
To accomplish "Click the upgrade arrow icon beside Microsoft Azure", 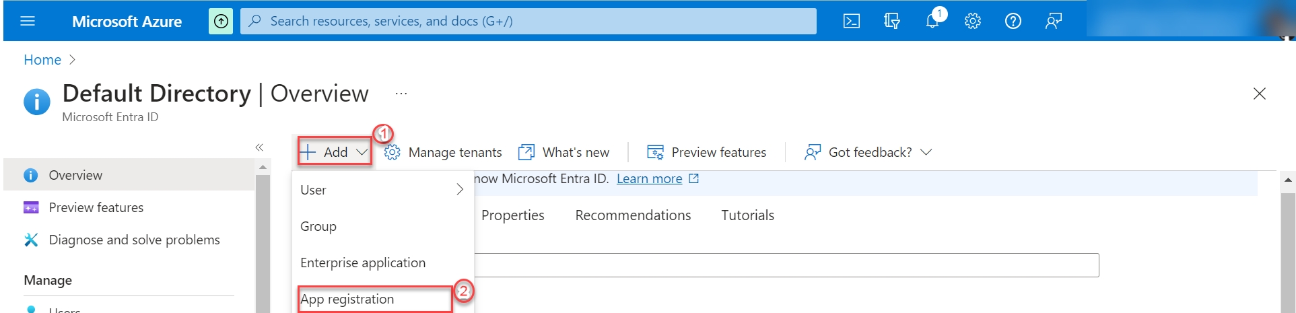I will coord(221,21).
